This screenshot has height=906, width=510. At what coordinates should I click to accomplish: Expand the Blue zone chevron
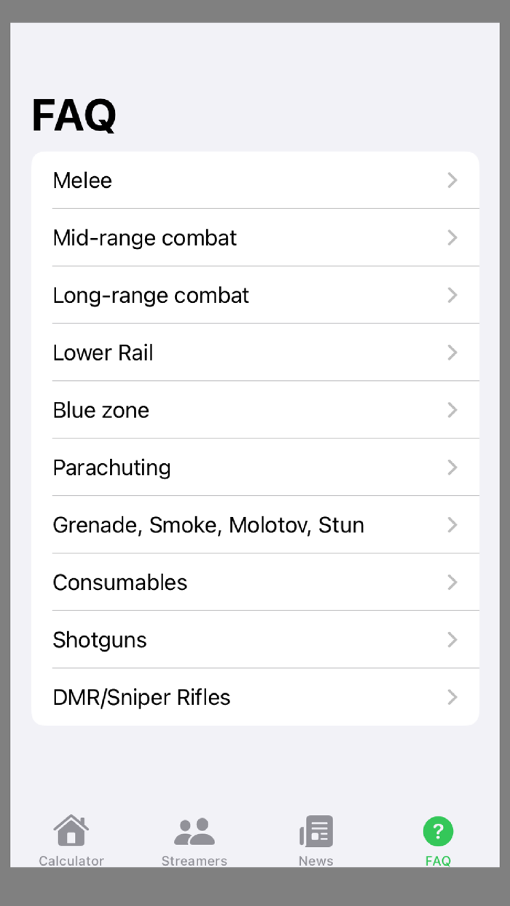click(x=452, y=410)
